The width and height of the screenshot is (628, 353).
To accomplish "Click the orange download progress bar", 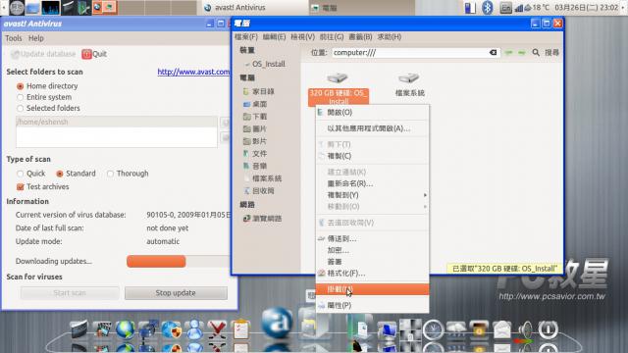I will (156, 262).
